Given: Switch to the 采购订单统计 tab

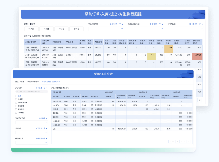Looking at the screenshot, I should click(x=19, y=82).
